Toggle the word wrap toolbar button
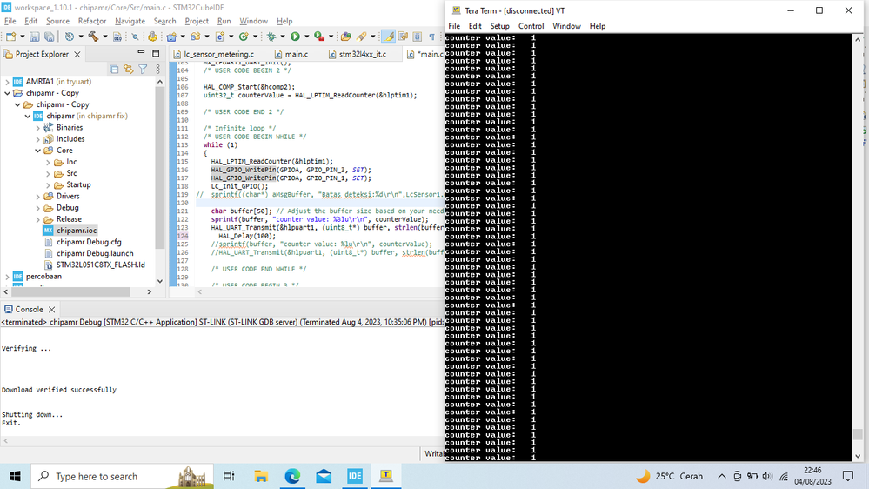This screenshot has height=489, width=869. click(403, 37)
